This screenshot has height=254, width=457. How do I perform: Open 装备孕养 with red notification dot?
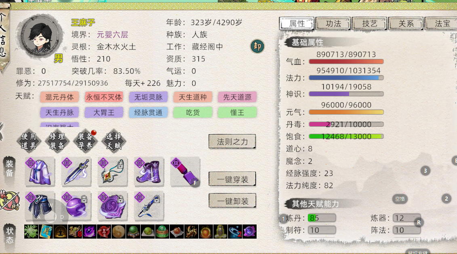[85, 141]
